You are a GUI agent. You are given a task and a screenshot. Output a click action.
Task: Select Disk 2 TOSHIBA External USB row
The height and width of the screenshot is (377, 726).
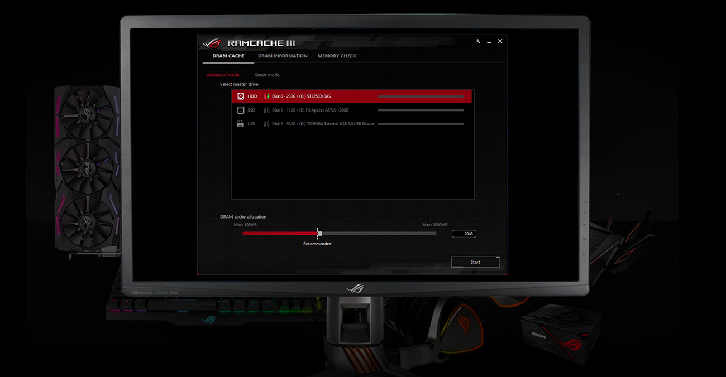[352, 124]
